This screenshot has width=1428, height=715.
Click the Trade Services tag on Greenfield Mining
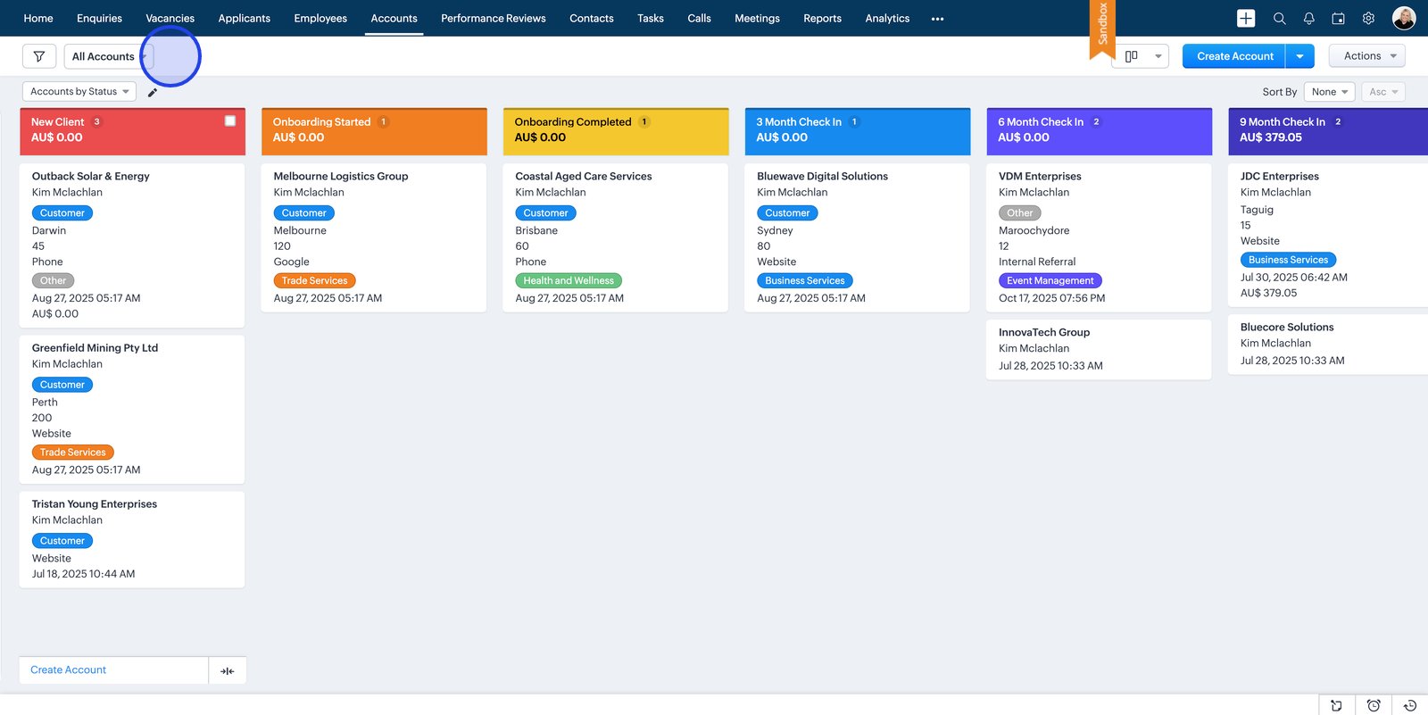click(73, 453)
